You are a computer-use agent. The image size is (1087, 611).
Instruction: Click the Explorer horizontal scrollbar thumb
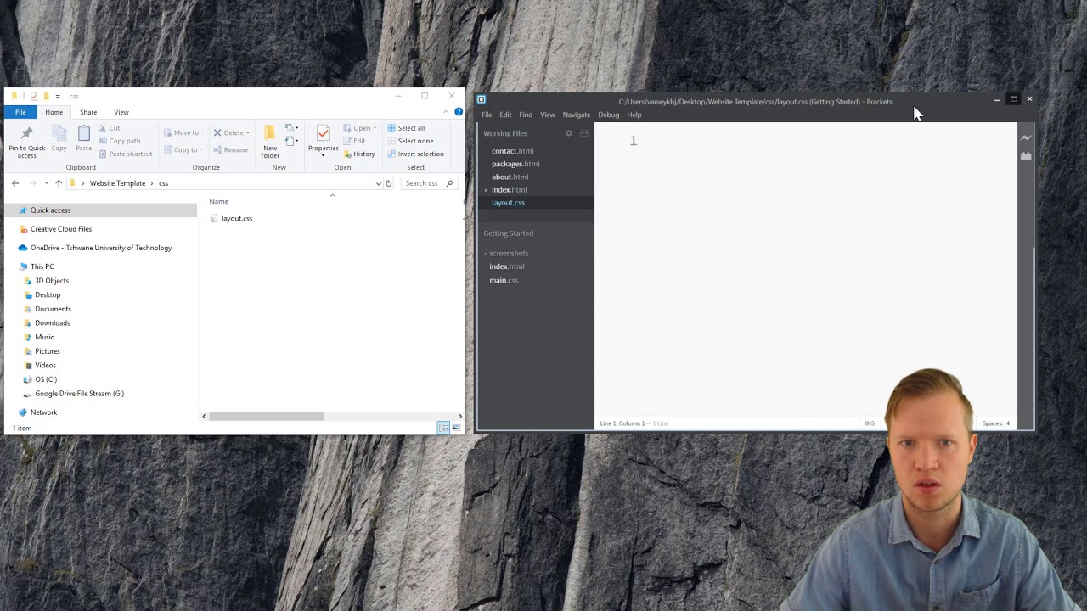coord(267,416)
